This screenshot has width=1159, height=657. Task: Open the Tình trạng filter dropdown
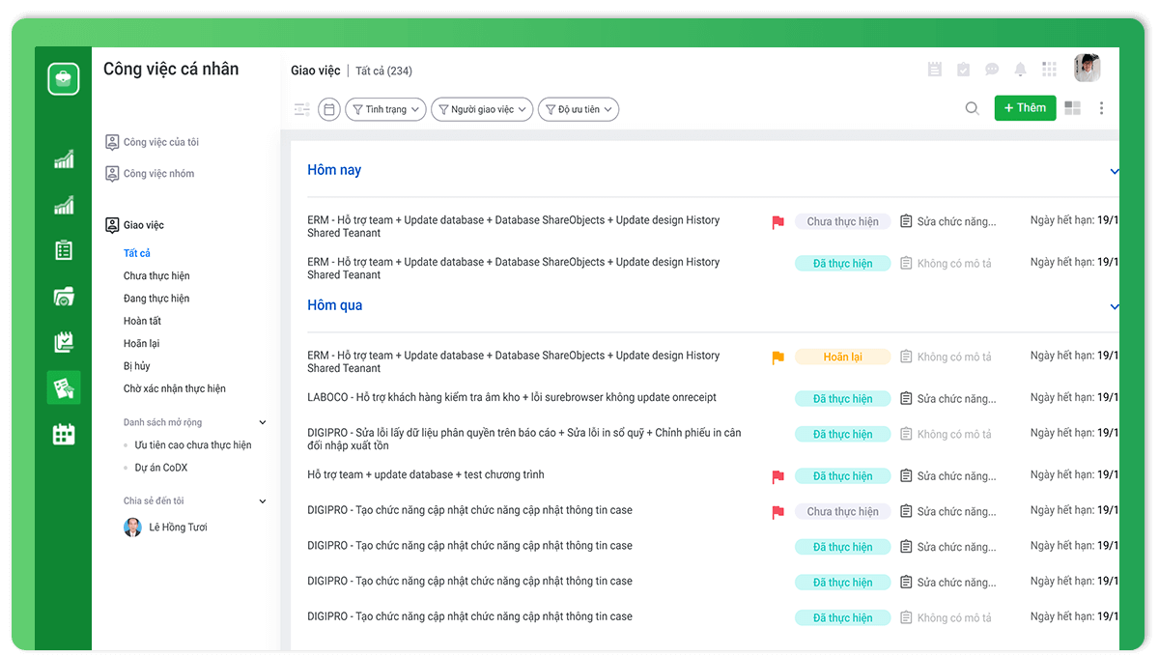coord(385,109)
